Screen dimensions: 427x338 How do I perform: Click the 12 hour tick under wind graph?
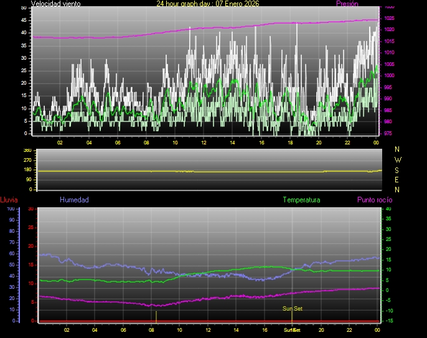pyautogui.click(x=204, y=142)
